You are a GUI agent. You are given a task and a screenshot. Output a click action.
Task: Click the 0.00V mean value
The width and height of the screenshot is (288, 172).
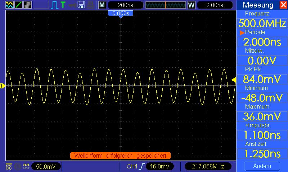(x=262, y=61)
